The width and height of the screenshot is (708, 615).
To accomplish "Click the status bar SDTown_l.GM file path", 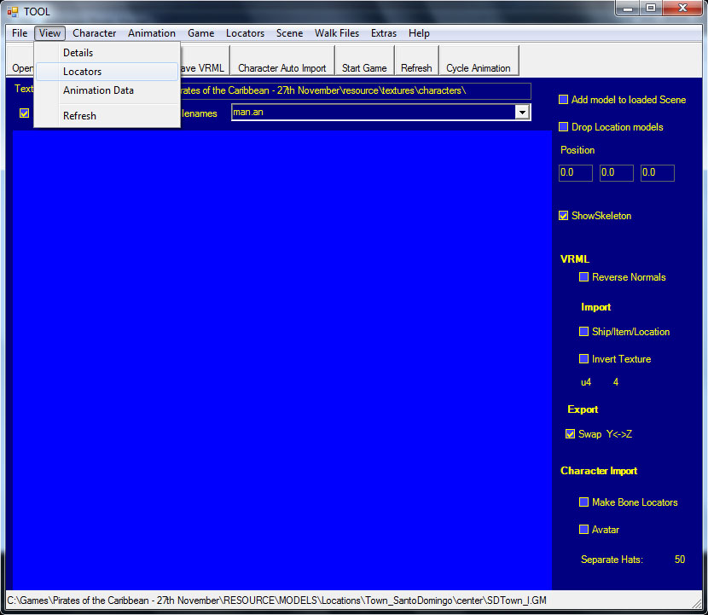I will coord(276,600).
